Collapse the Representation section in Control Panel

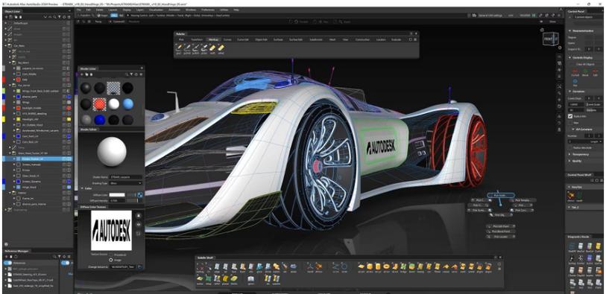click(x=569, y=31)
